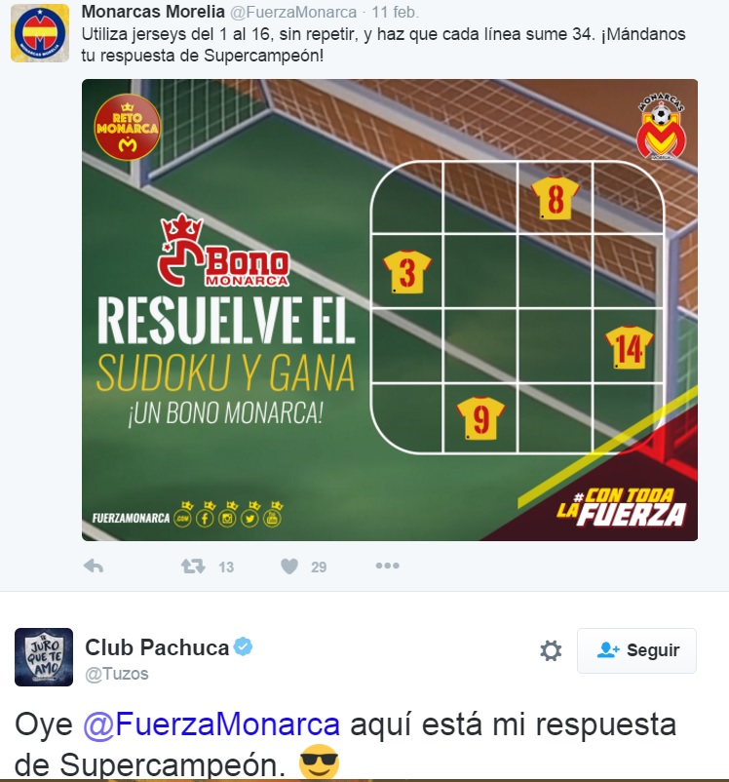Retweet the Monarcas Morelia tweet
The image size is (729, 782).
point(193,567)
